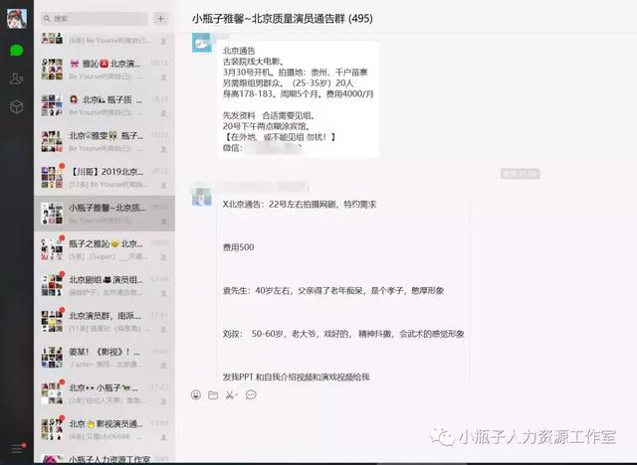Click the mute icon on 瓶子之雅沁 row
The height and width of the screenshot is (465, 637).
coord(163,257)
